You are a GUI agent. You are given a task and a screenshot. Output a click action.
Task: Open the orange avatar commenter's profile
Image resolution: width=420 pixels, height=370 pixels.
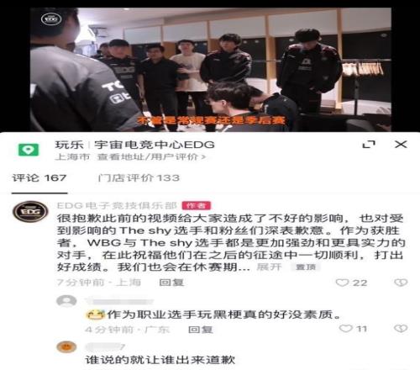(x=66, y=347)
